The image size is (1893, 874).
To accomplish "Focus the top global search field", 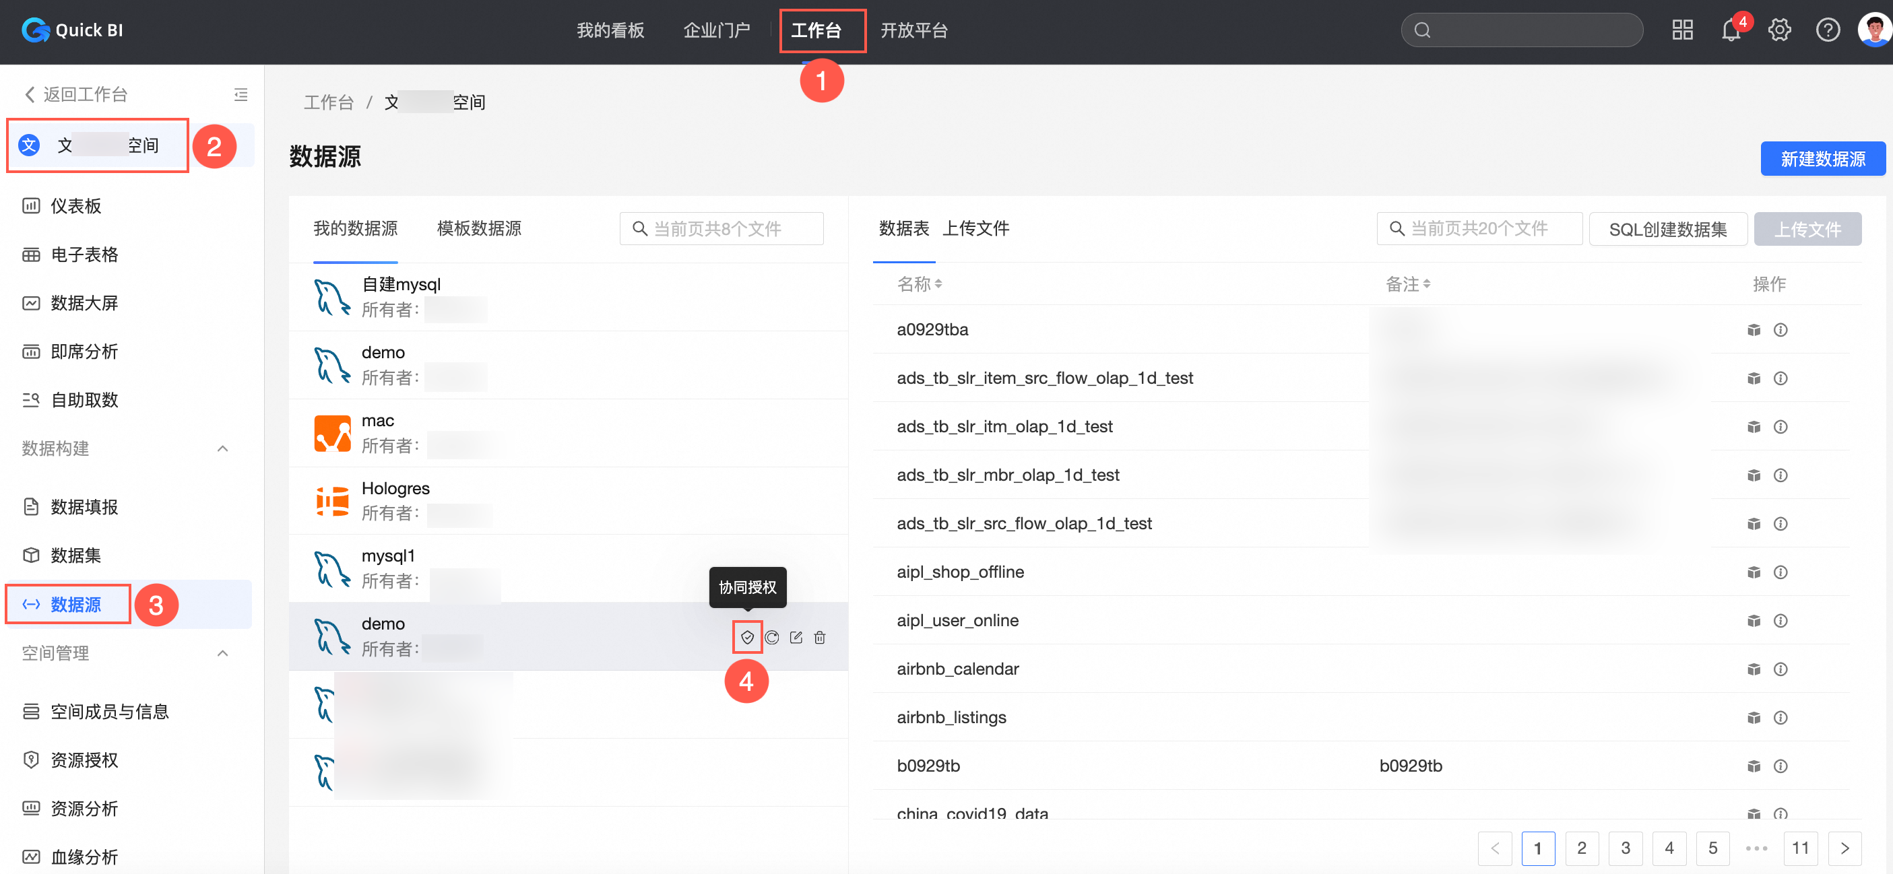I will 1521,30.
